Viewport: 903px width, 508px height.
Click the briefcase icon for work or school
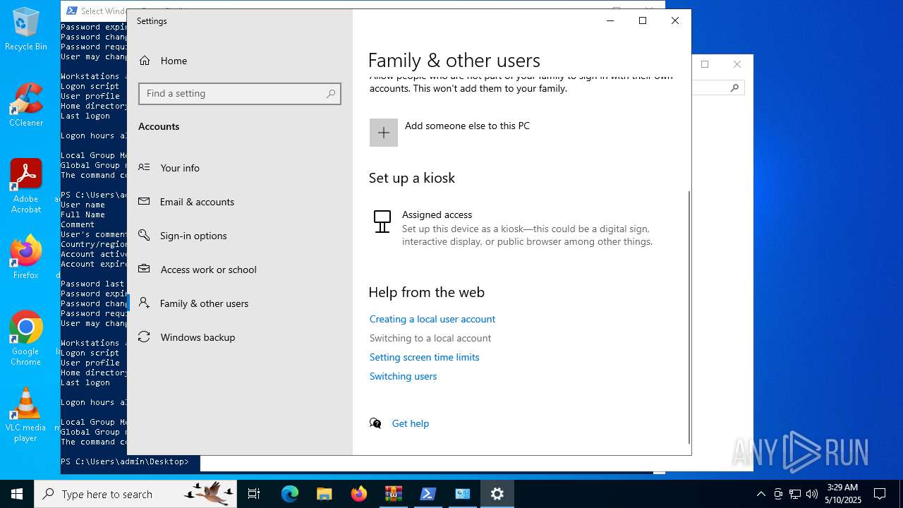click(x=144, y=269)
